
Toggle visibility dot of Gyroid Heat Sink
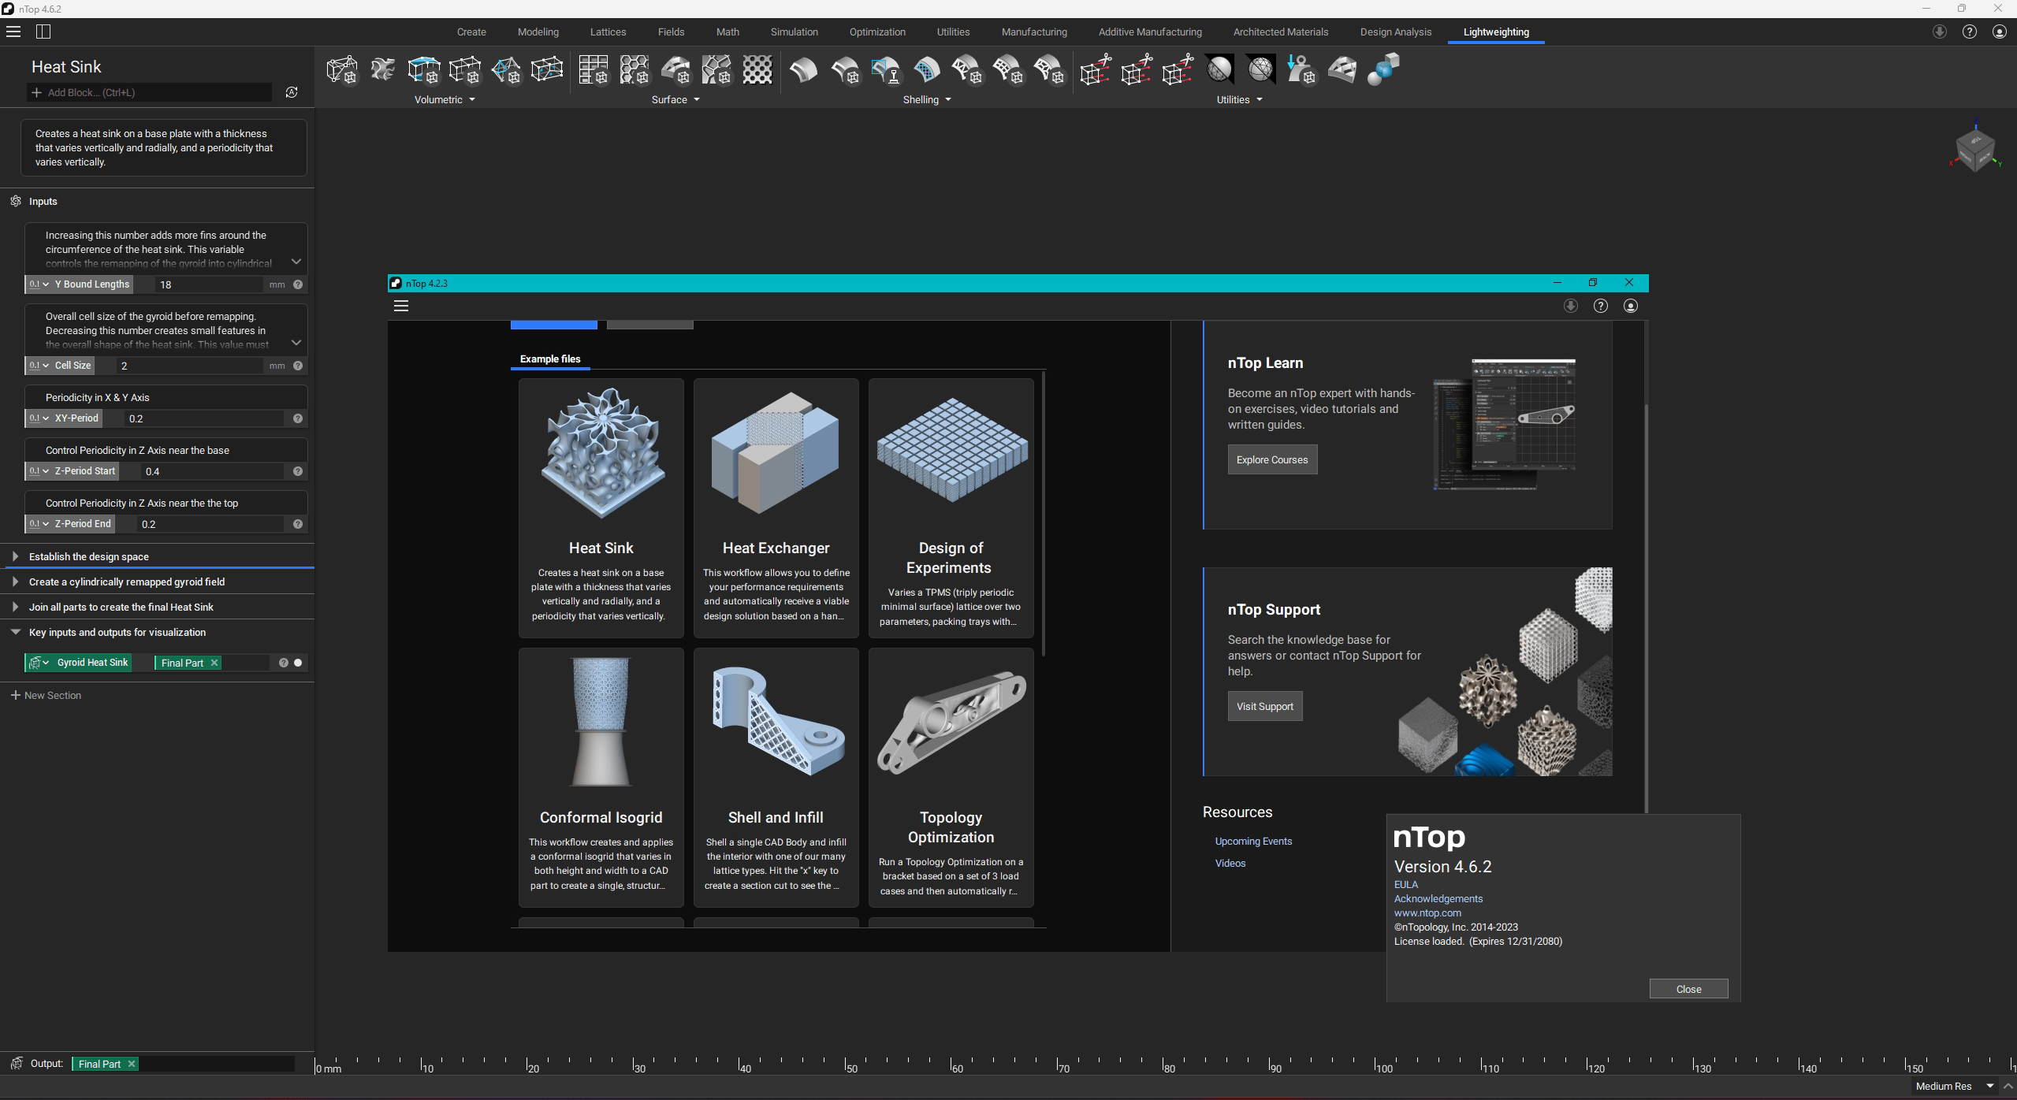[298, 663]
